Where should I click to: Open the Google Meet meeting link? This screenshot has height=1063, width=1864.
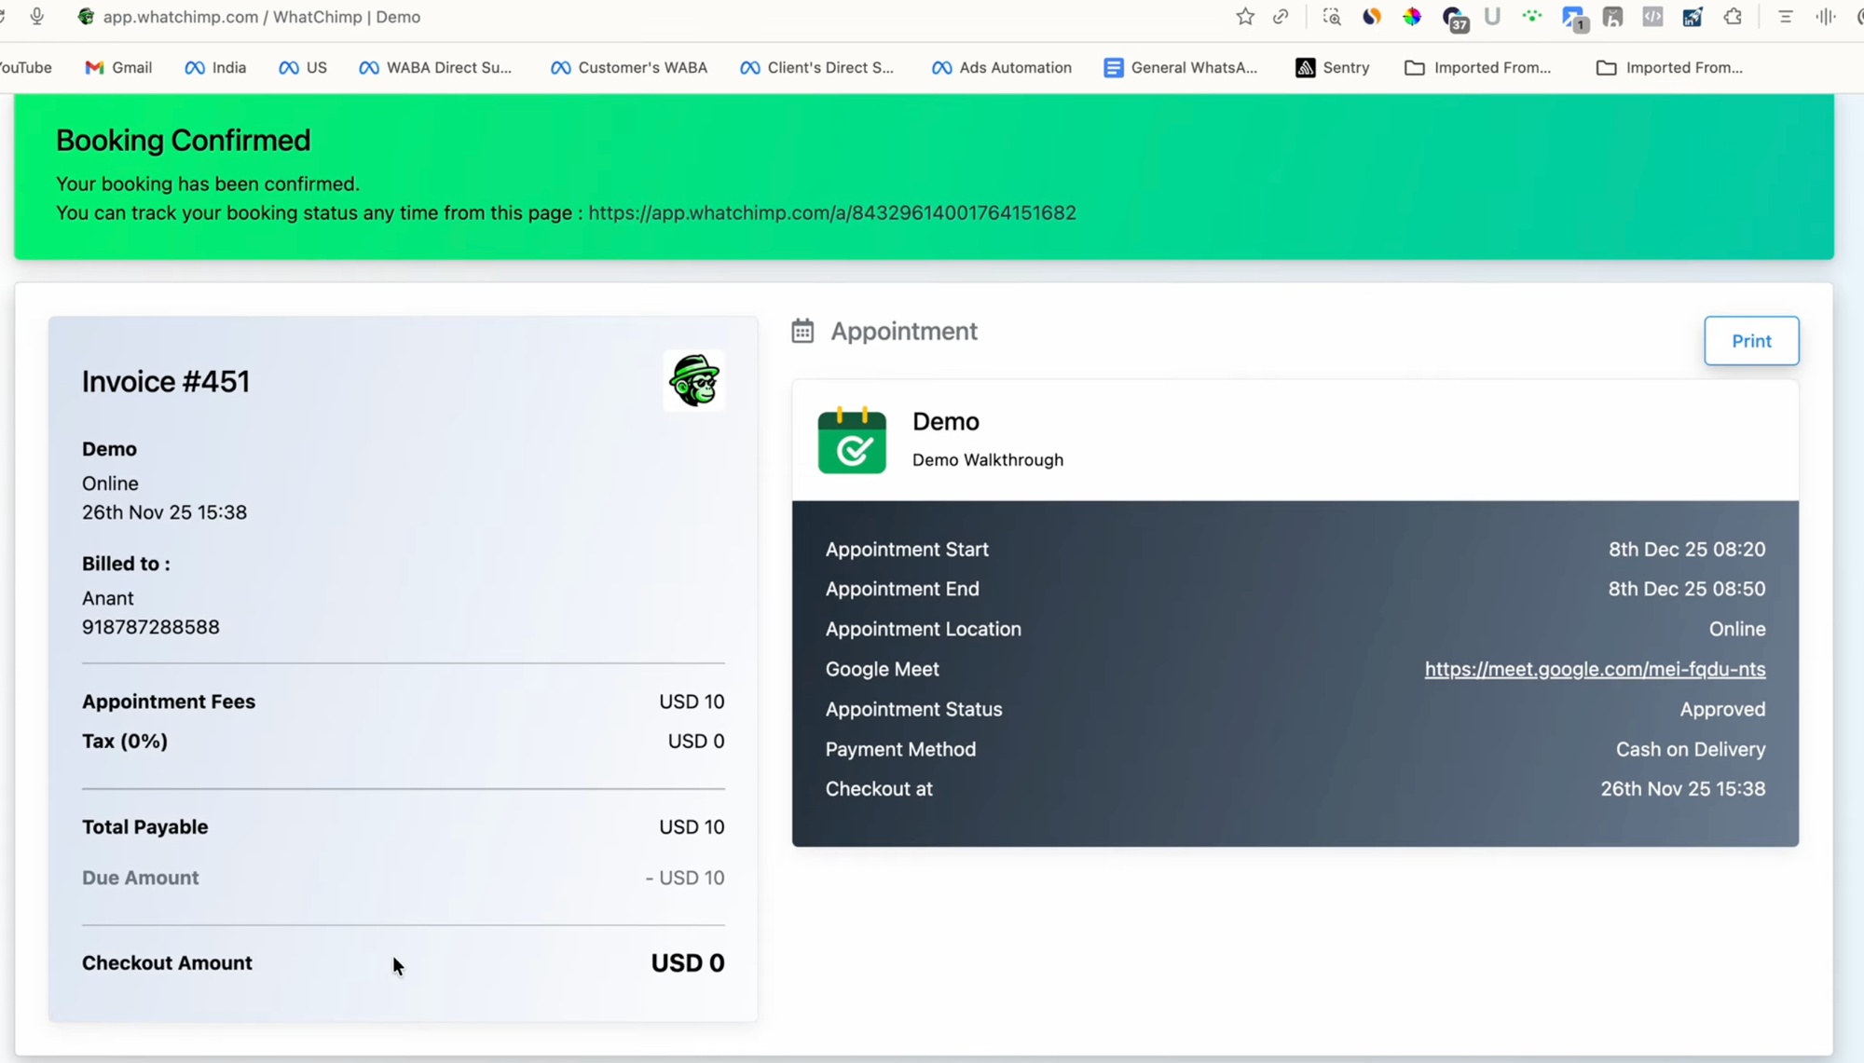[1595, 669]
